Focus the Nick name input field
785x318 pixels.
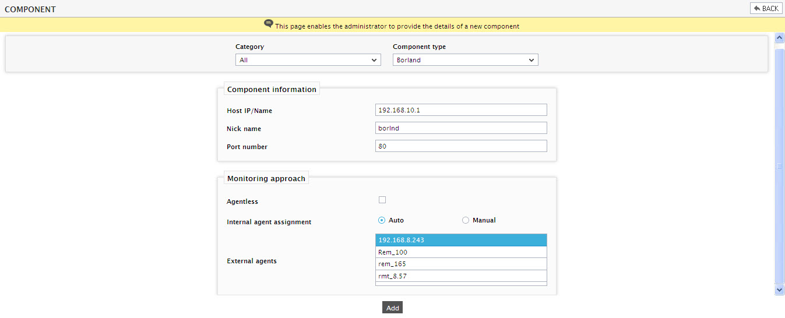point(461,128)
